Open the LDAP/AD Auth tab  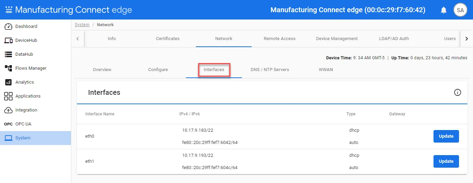pos(394,39)
